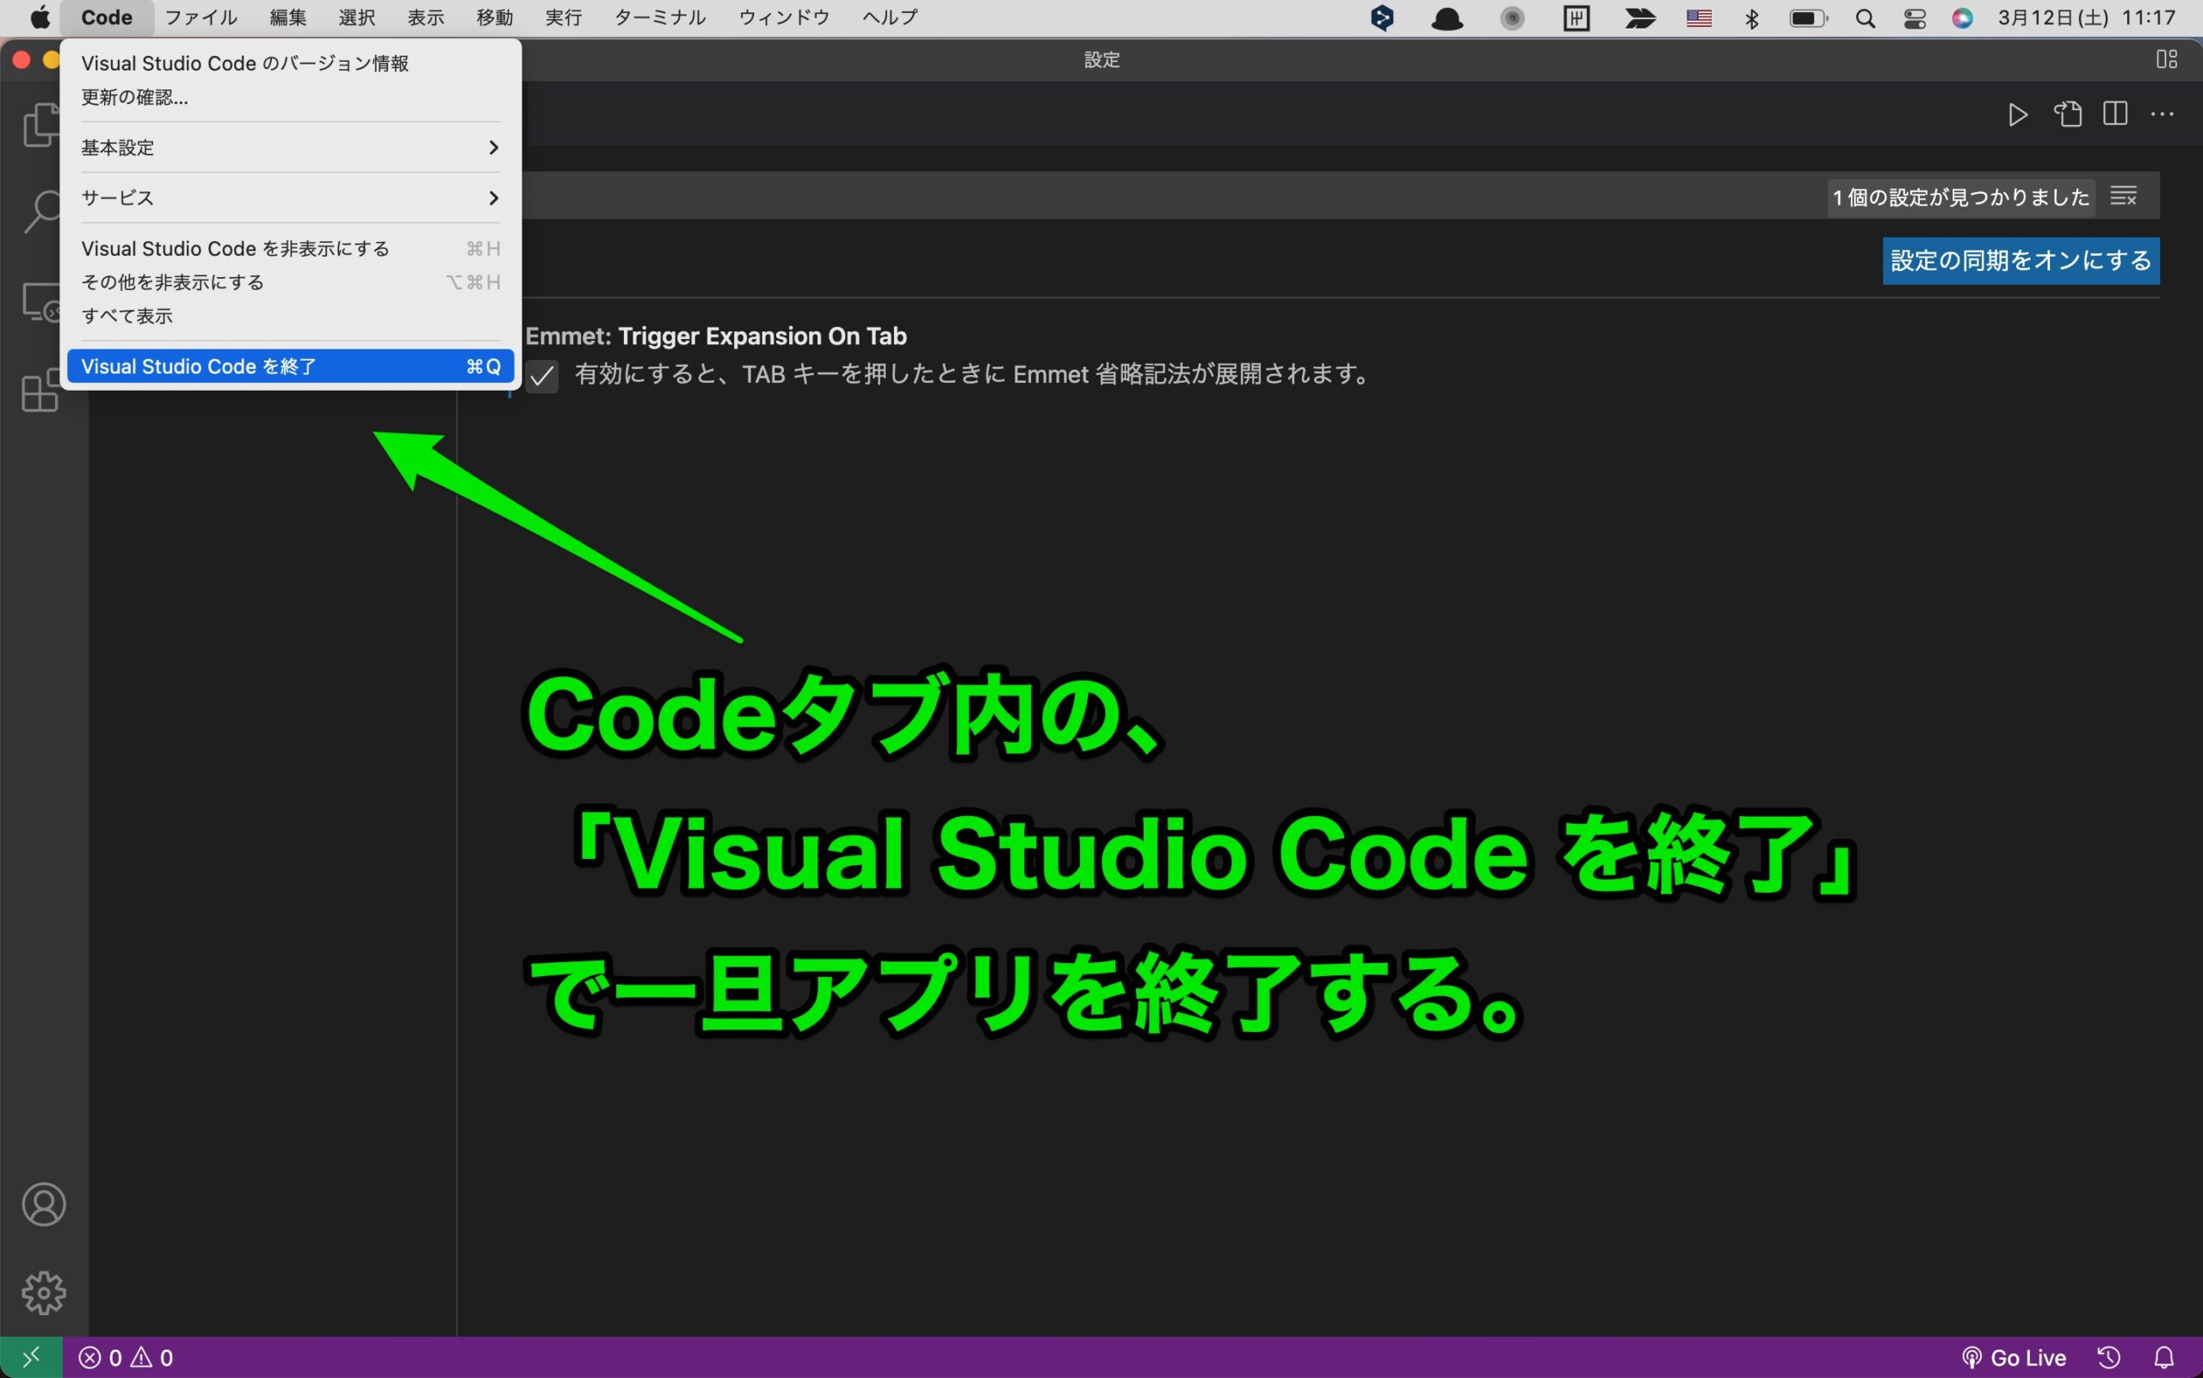Click 1 個の設定が見つかりました text

tap(1960, 197)
